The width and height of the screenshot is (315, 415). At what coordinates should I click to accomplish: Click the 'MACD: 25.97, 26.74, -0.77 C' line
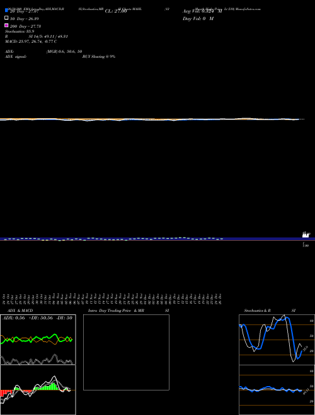click(31, 41)
